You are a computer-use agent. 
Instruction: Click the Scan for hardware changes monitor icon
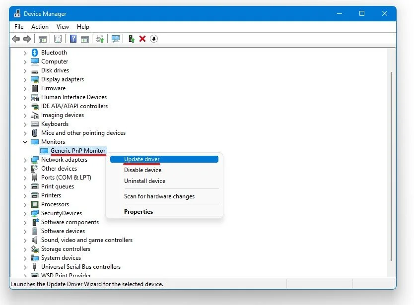[x=115, y=39]
